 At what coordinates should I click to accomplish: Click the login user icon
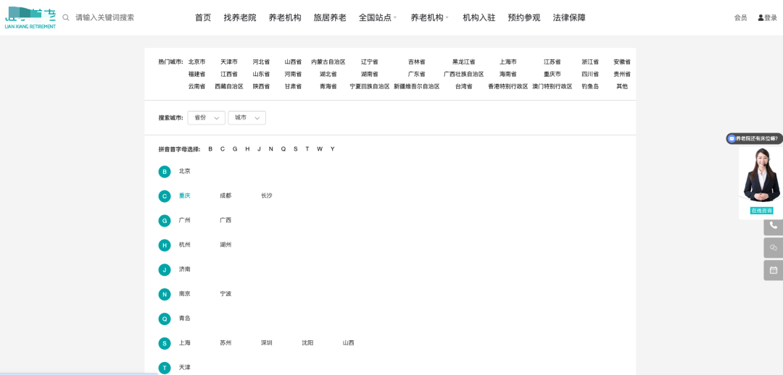pos(761,17)
